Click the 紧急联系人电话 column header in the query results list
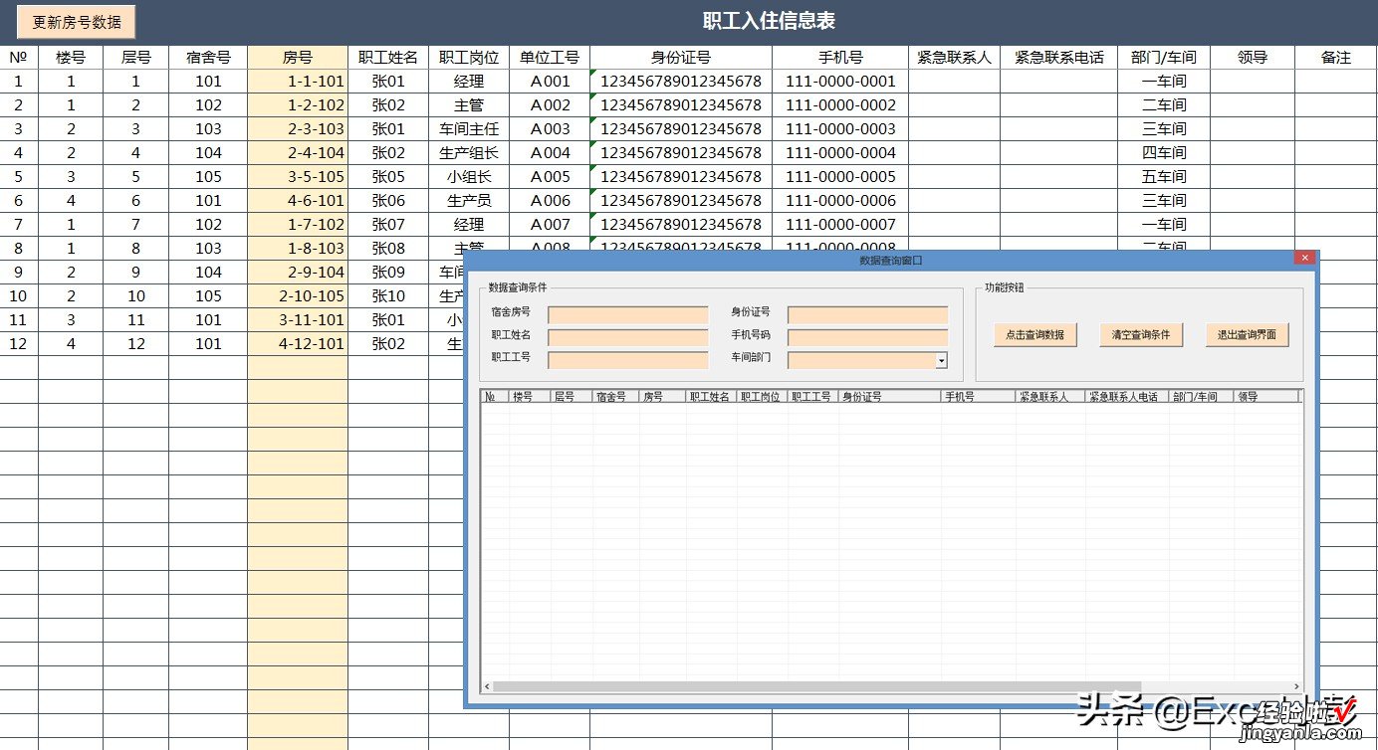Screen dimensions: 1378x750 [1127, 396]
